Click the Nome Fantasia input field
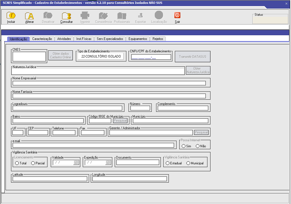This screenshot has width=291, height=204. point(109,96)
